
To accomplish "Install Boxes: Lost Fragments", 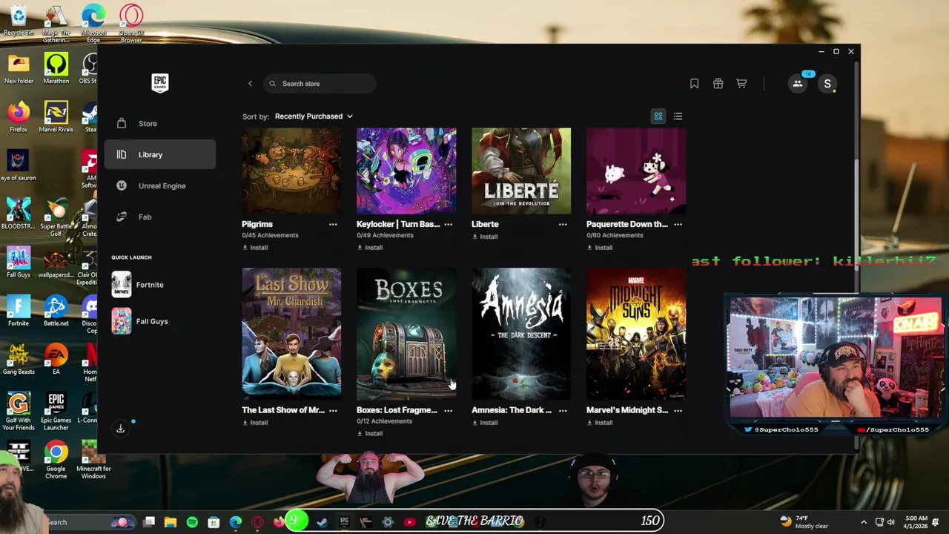I will tap(370, 434).
